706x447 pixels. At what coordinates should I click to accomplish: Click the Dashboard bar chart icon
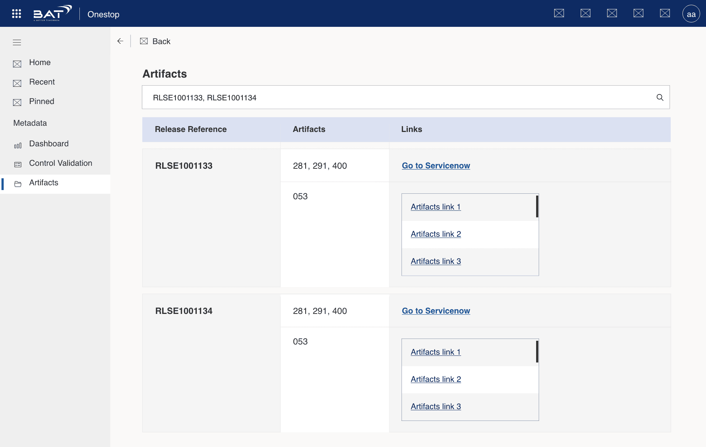coord(18,146)
